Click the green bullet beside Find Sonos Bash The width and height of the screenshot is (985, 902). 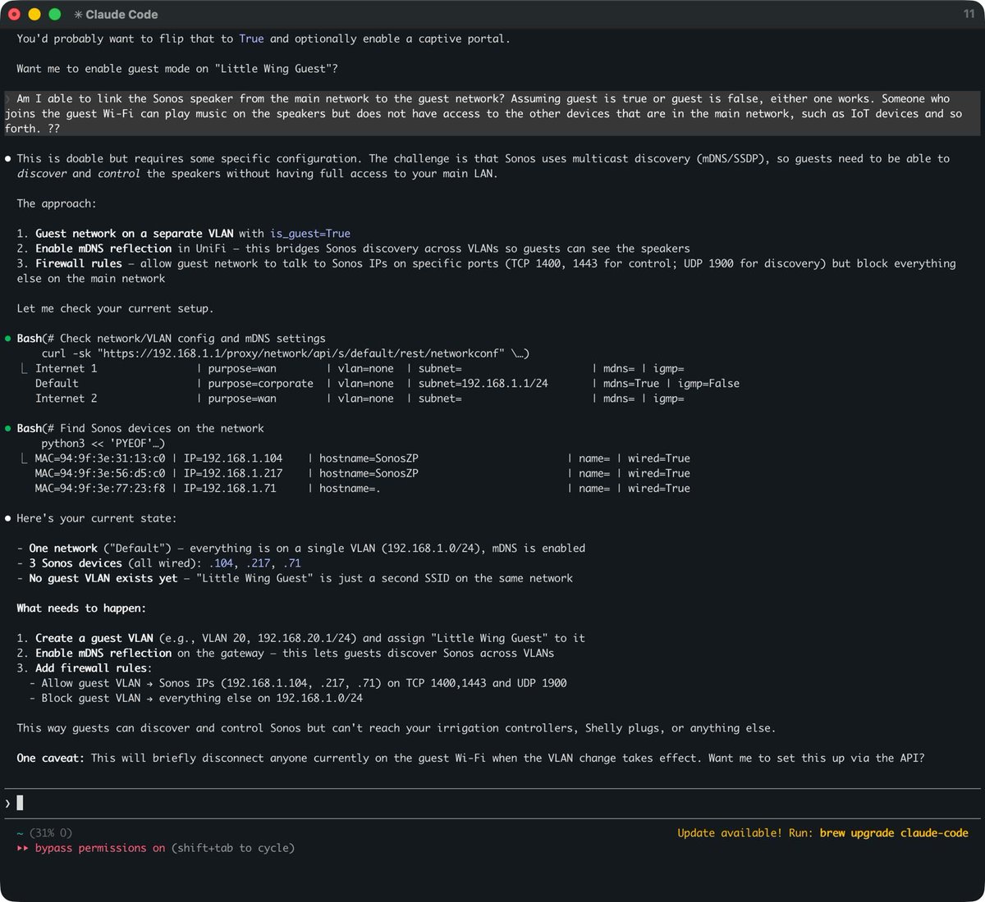point(8,429)
